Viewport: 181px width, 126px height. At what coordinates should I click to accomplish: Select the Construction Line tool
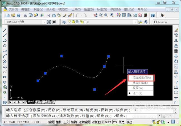(x=5, y=35)
